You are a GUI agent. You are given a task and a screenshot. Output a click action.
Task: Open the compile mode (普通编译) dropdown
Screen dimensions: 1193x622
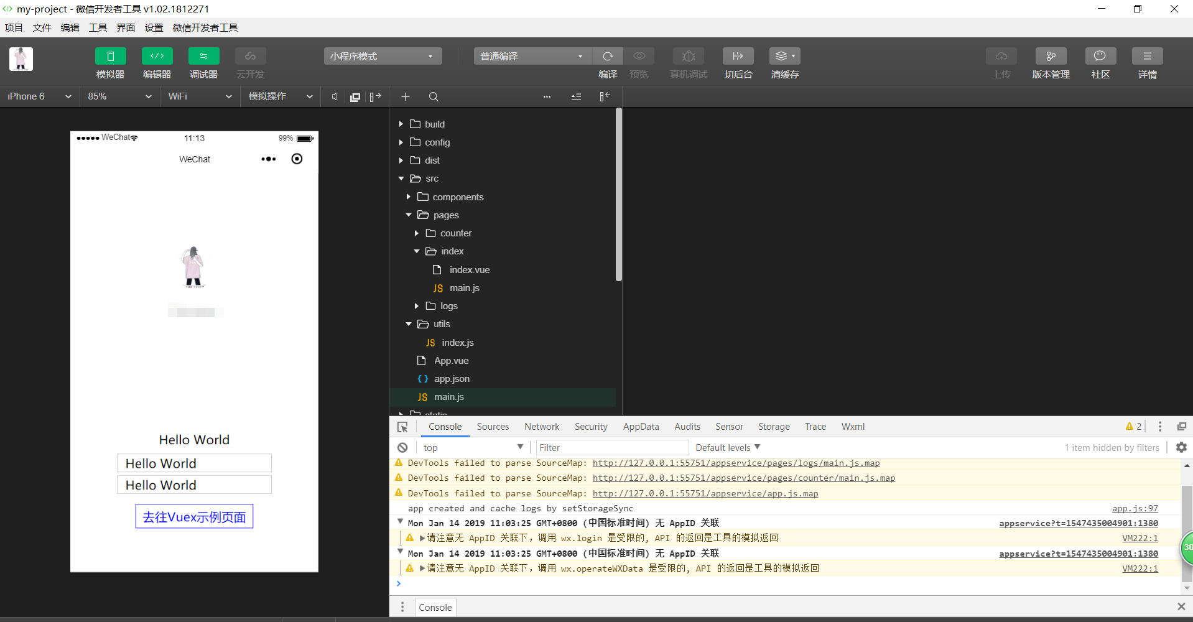532,56
